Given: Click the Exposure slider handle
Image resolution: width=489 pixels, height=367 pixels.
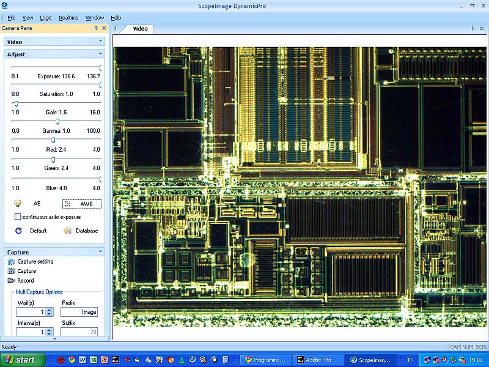Looking at the screenshot, I should click(100, 68).
